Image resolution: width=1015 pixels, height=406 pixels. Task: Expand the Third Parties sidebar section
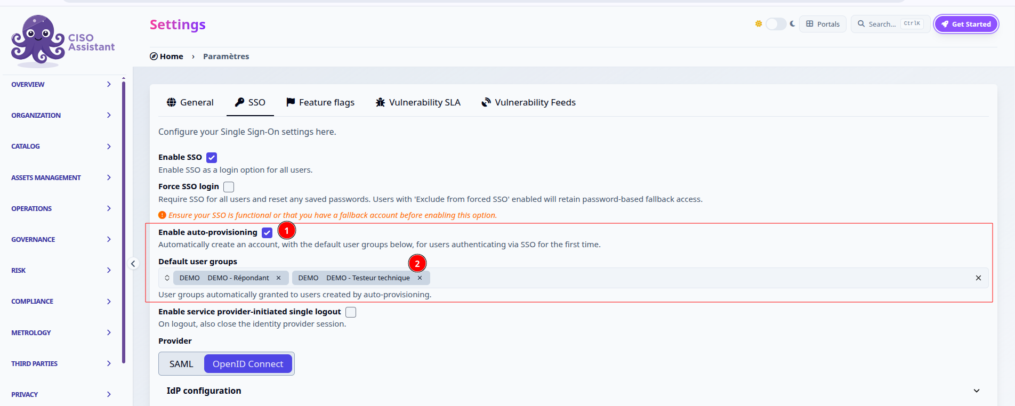(61, 364)
